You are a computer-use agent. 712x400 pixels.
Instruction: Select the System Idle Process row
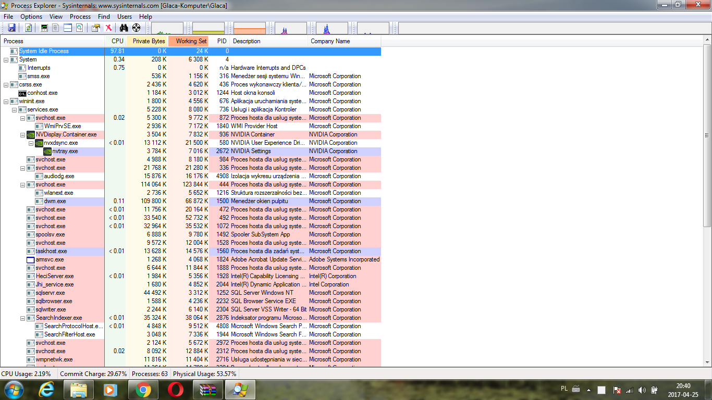[191, 51]
